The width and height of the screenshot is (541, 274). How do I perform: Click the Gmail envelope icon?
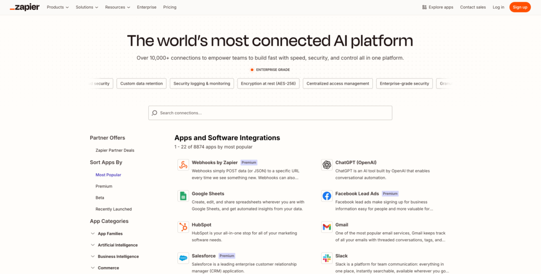point(327,227)
